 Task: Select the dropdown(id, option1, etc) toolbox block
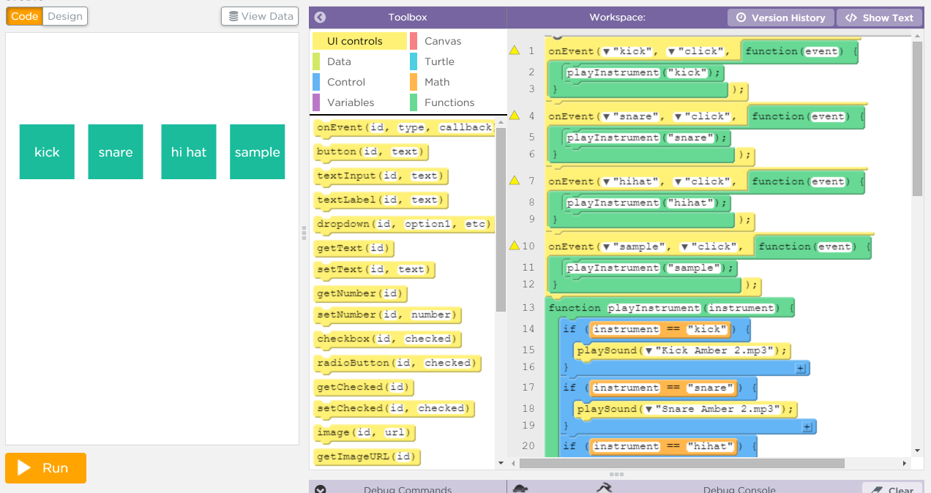[404, 225]
